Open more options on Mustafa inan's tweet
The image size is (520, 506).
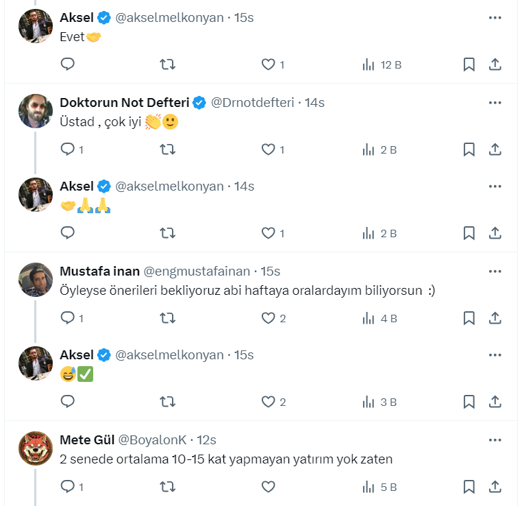pos(495,272)
